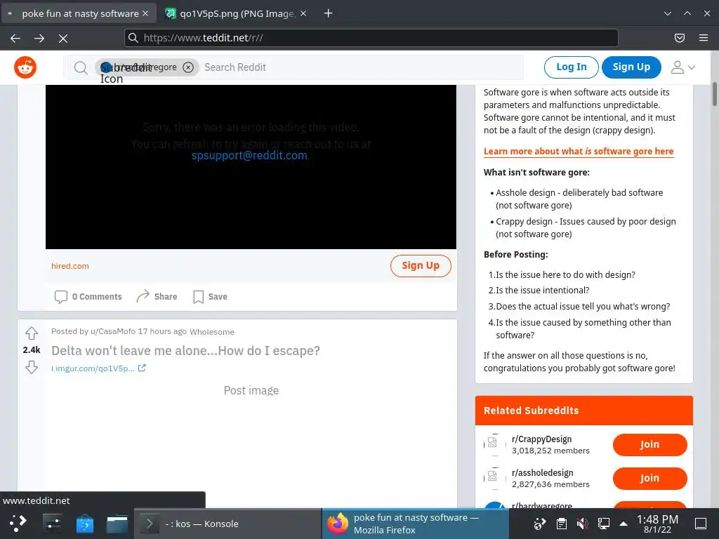Image resolution: width=719 pixels, height=539 pixels.
Task: Close the qo1V5pS.png tab
Action: tap(303, 13)
